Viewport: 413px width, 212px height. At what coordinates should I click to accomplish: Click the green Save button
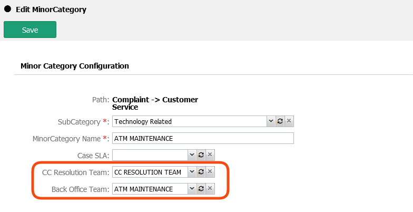[x=30, y=30]
